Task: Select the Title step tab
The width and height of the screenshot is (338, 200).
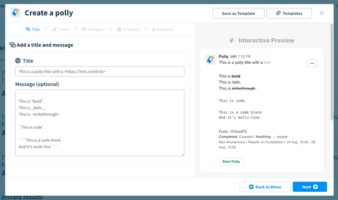Action: pos(33,29)
